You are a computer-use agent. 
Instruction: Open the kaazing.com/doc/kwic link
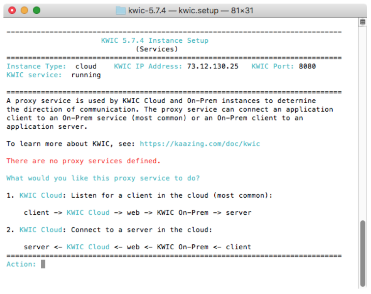click(x=200, y=144)
